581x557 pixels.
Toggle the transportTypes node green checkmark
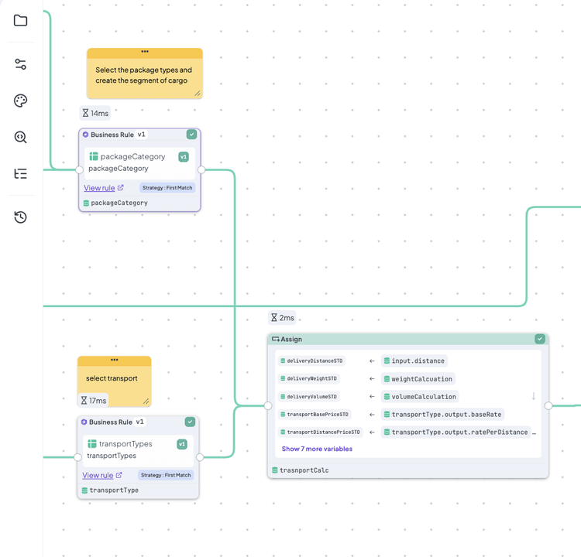pyautogui.click(x=190, y=422)
